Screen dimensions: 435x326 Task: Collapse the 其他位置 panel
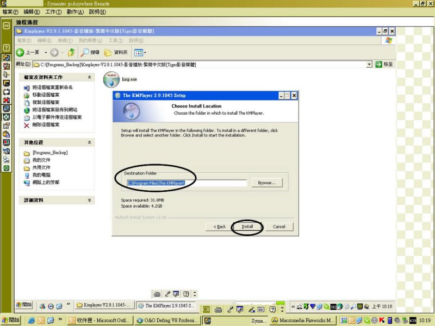[89, 142]
